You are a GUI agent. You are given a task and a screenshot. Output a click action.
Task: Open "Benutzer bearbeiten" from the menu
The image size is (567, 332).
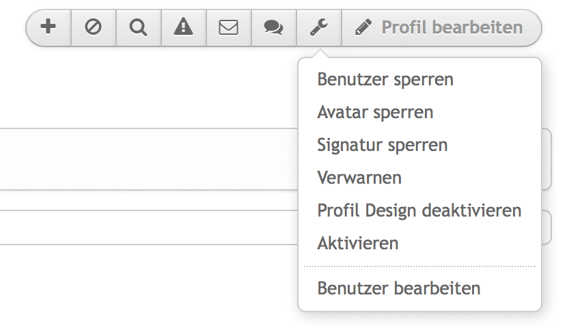(399, 288)
